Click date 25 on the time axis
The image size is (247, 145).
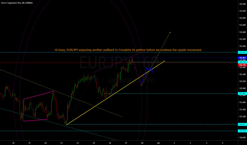(94, 143)
